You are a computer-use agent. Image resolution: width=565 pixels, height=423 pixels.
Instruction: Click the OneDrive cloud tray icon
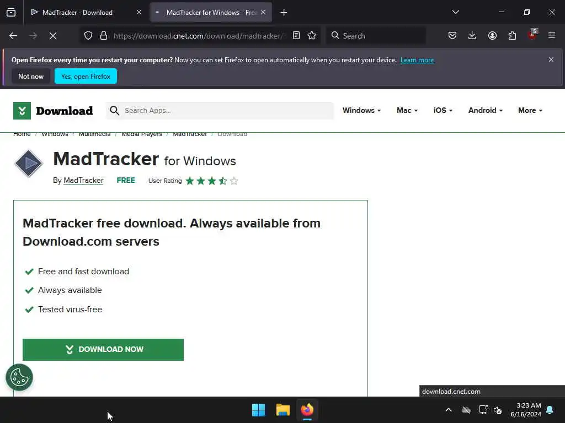[466, 410]
